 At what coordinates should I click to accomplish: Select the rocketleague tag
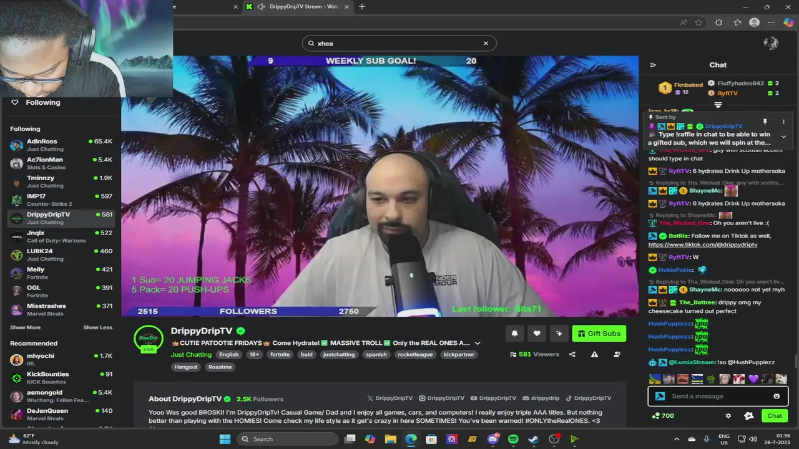tap(415, 354)
